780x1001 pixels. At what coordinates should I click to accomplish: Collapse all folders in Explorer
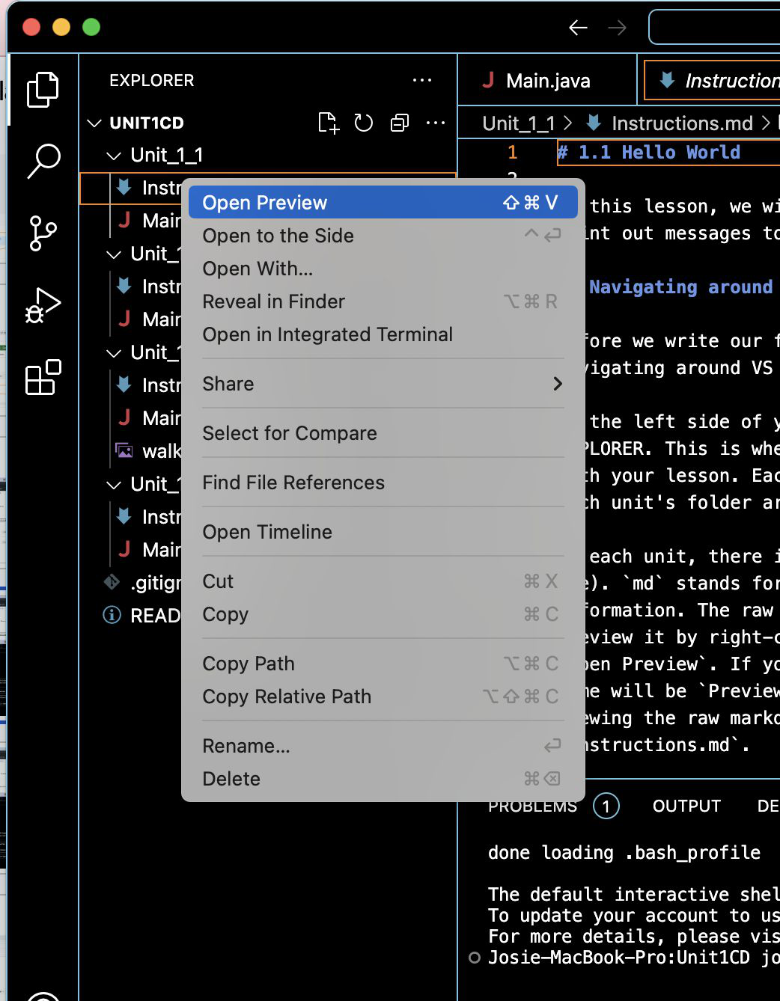tap(400, 123)
